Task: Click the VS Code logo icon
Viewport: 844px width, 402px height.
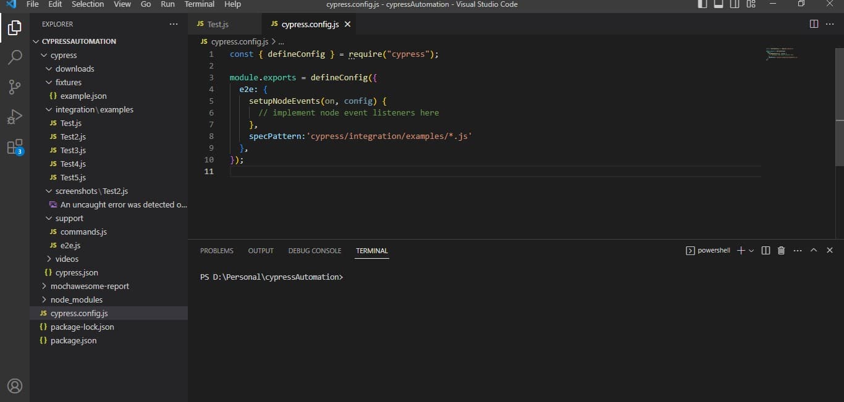Action: click(11, 4)
